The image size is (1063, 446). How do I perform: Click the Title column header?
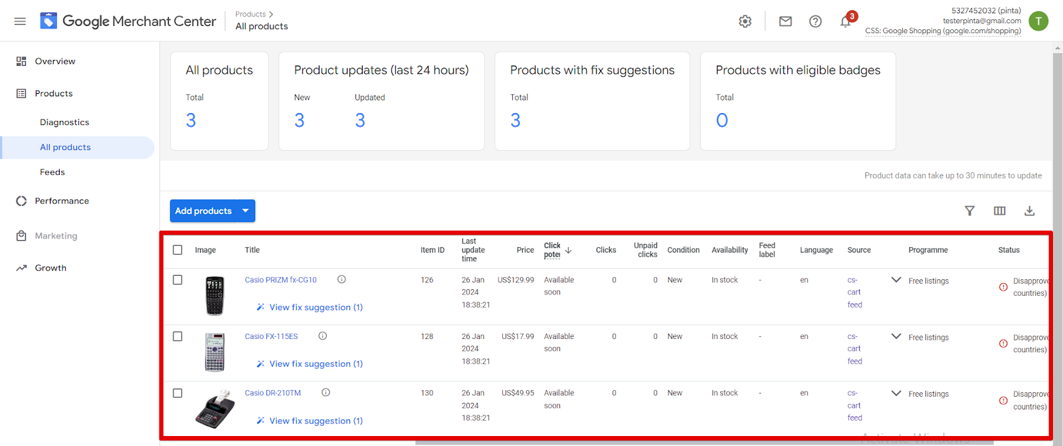point(252,250)
